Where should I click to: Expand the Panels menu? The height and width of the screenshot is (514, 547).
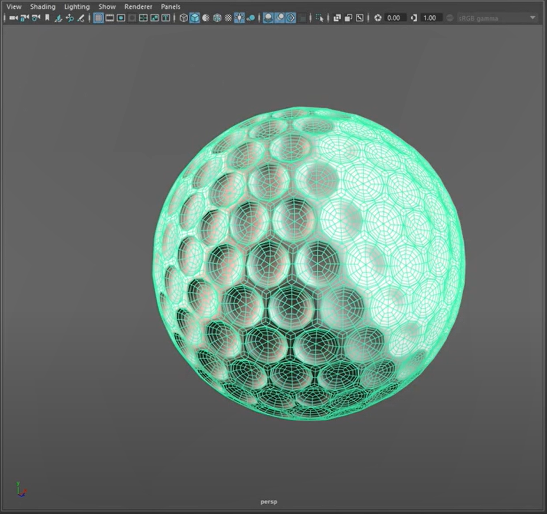pyautogui.click(x=171, y=6)
